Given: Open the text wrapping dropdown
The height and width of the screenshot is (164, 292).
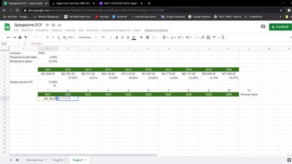Looking at the screenshot, I should pyautogui.click(x=181, y=37).
